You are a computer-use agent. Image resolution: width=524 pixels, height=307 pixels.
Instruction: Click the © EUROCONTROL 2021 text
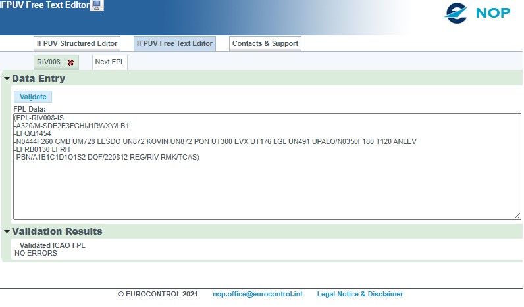pos(158,294)
